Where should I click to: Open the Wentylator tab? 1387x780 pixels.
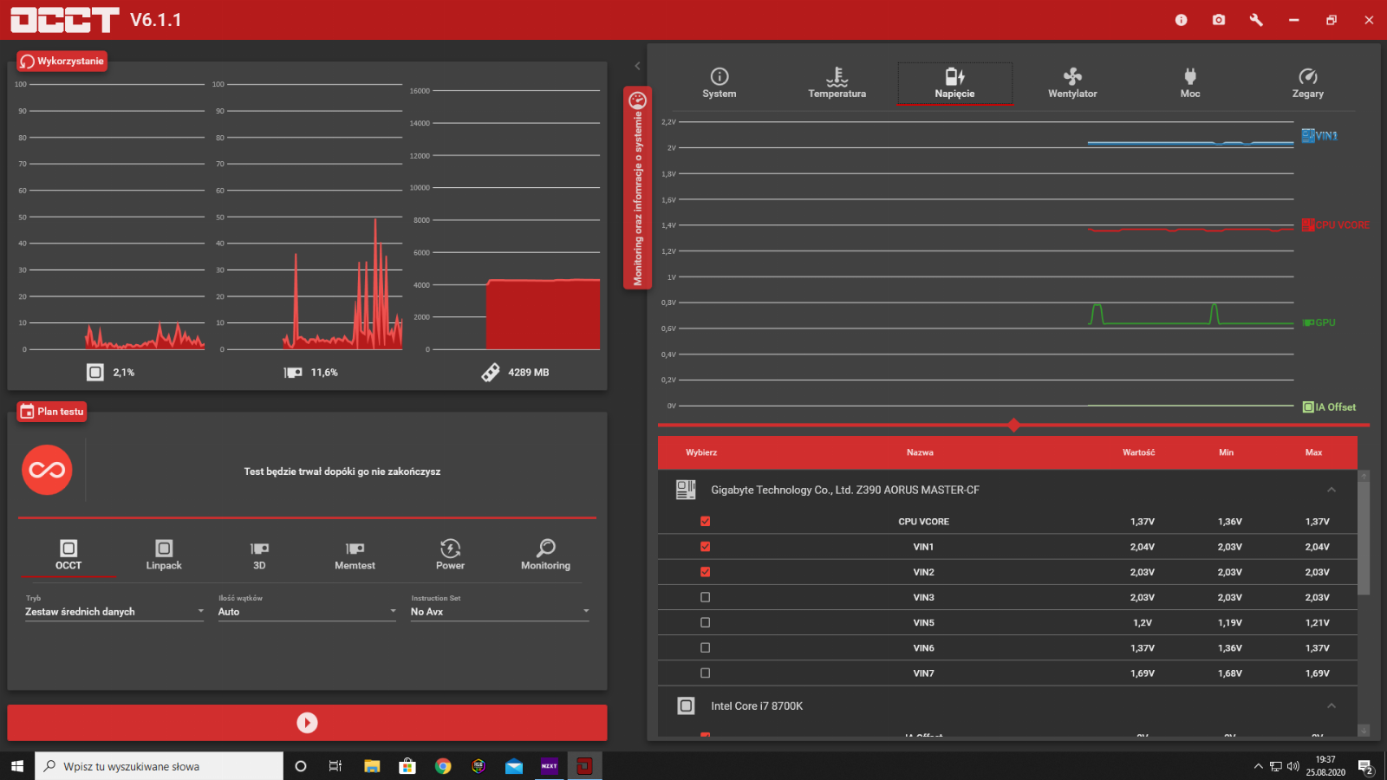(1072, 83)
